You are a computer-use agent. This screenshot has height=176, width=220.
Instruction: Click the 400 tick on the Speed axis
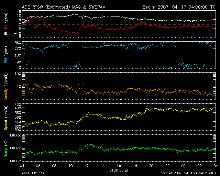point(18,108)
